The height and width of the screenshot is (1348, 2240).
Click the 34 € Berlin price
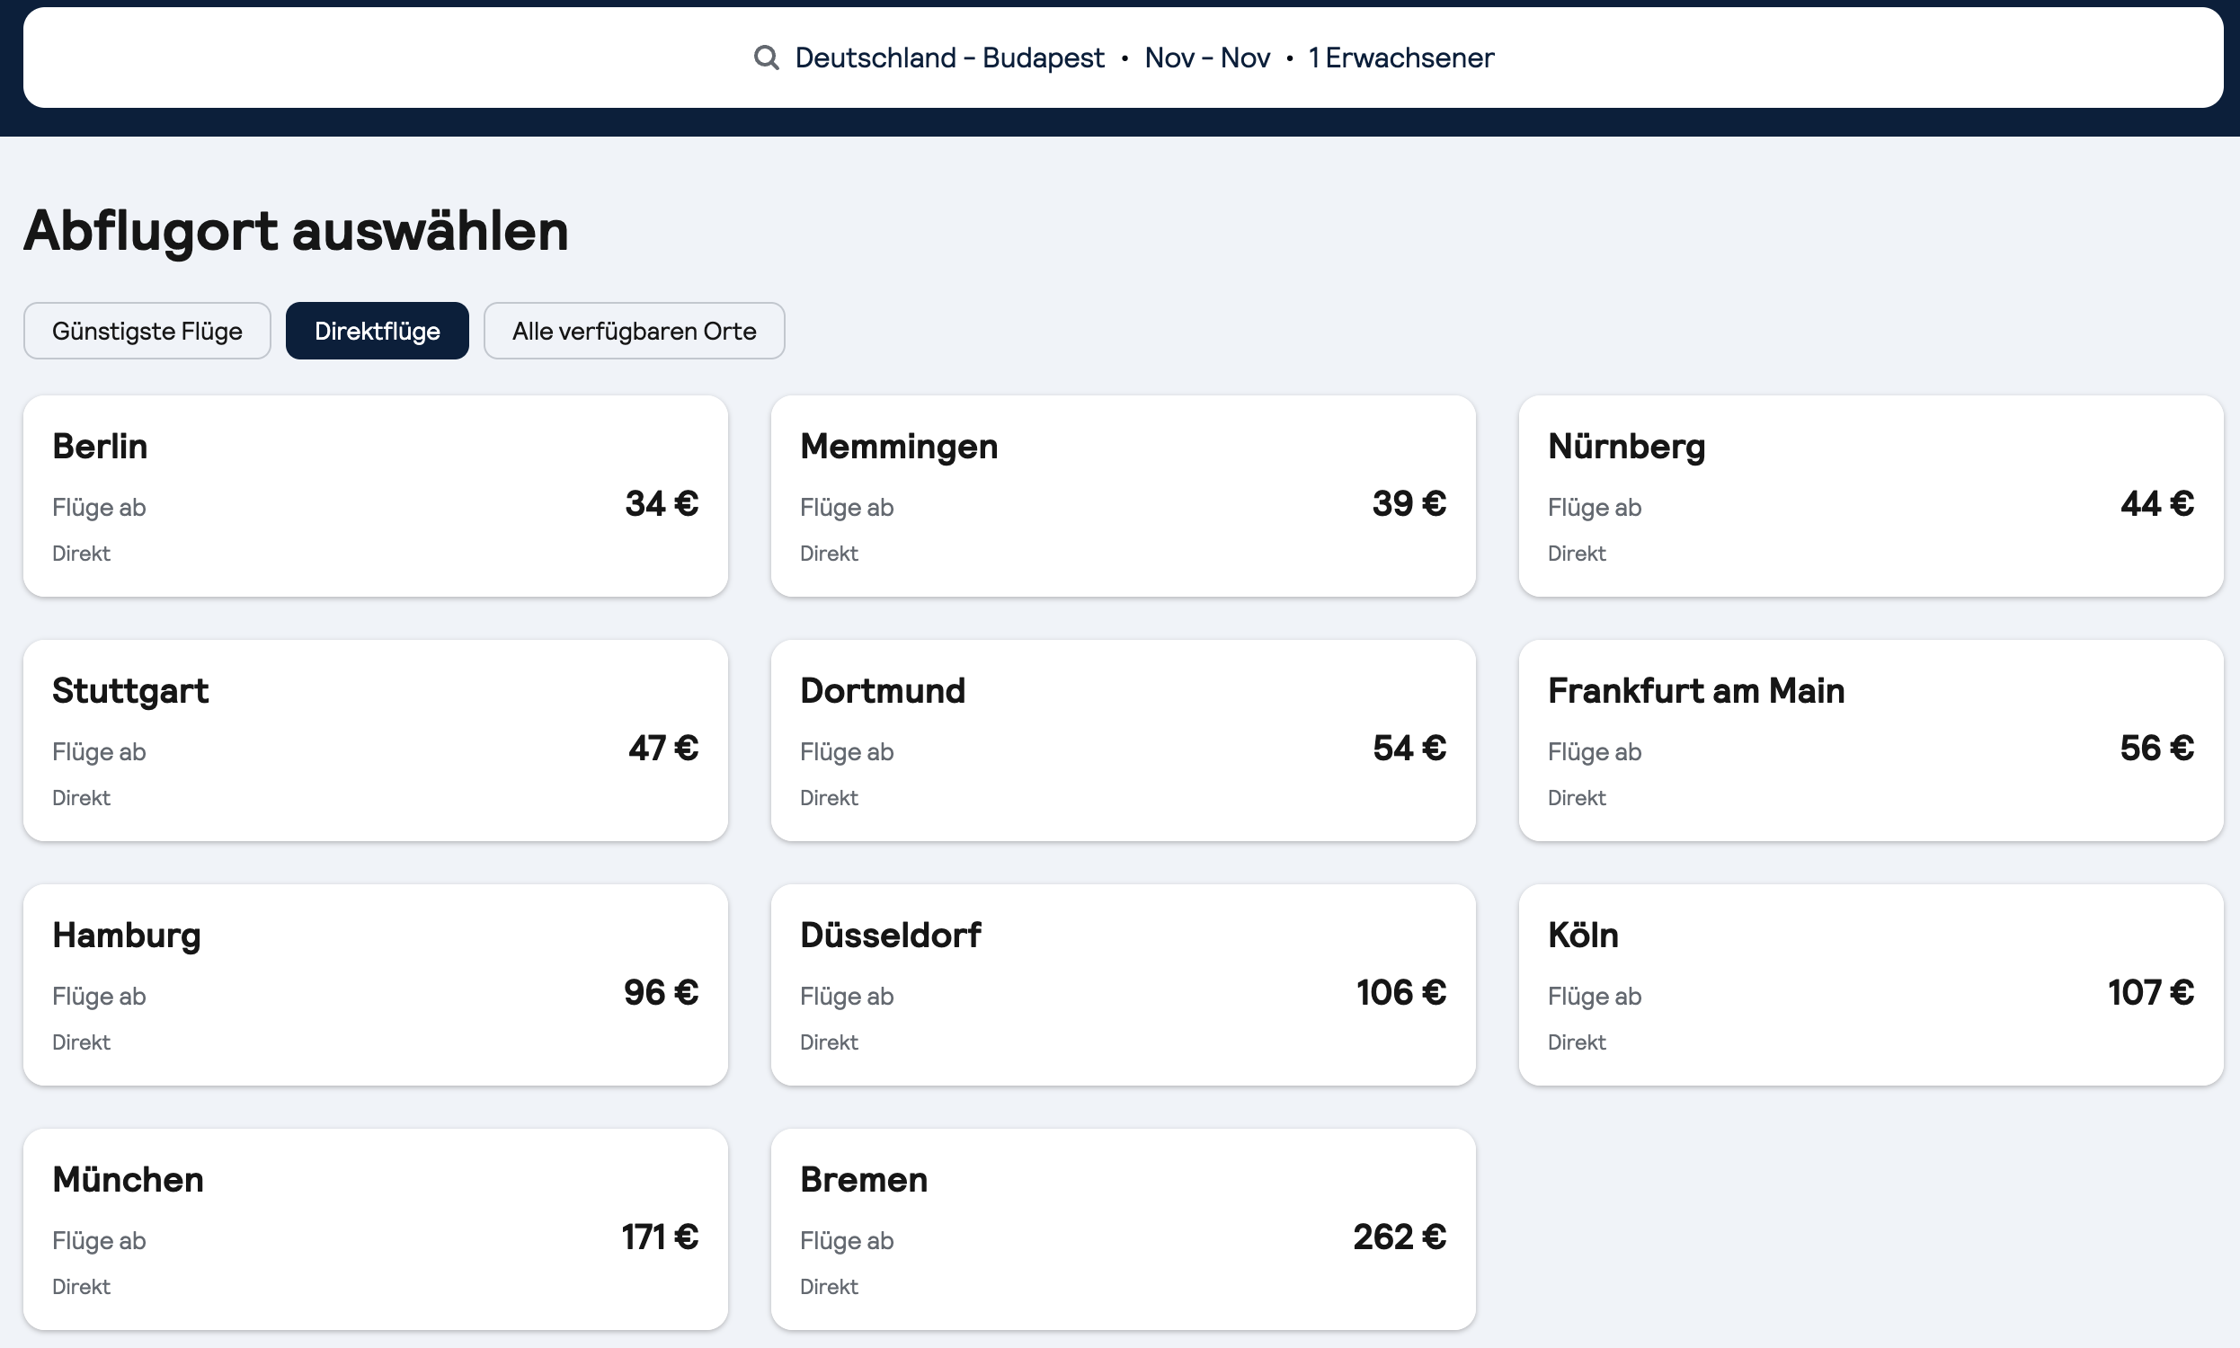point(662,504)
